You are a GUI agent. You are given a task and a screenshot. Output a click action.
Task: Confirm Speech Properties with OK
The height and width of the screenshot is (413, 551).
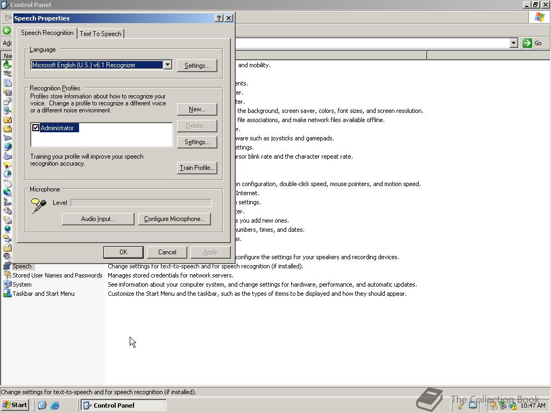click(123, 252)
